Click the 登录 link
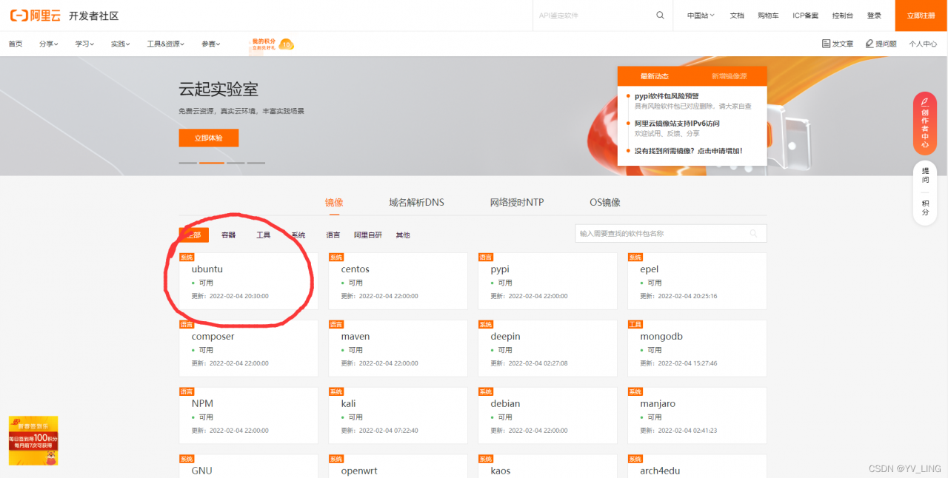This screenshot has height=478, width=948. point(874,16)
